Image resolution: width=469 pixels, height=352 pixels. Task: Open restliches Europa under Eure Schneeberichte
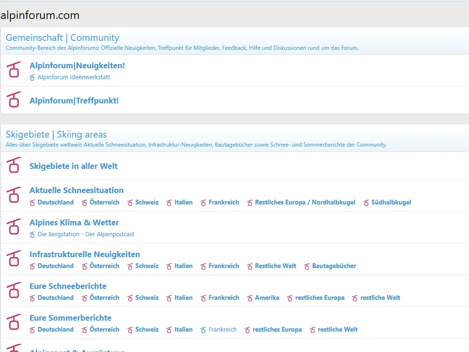[320, 297]
